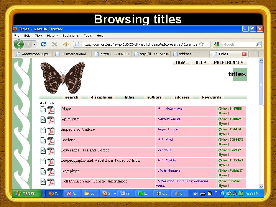276x207 pixels.
Task: Open PDF icon for Algae
Action: pyautogui.click(x=51, y=110)
